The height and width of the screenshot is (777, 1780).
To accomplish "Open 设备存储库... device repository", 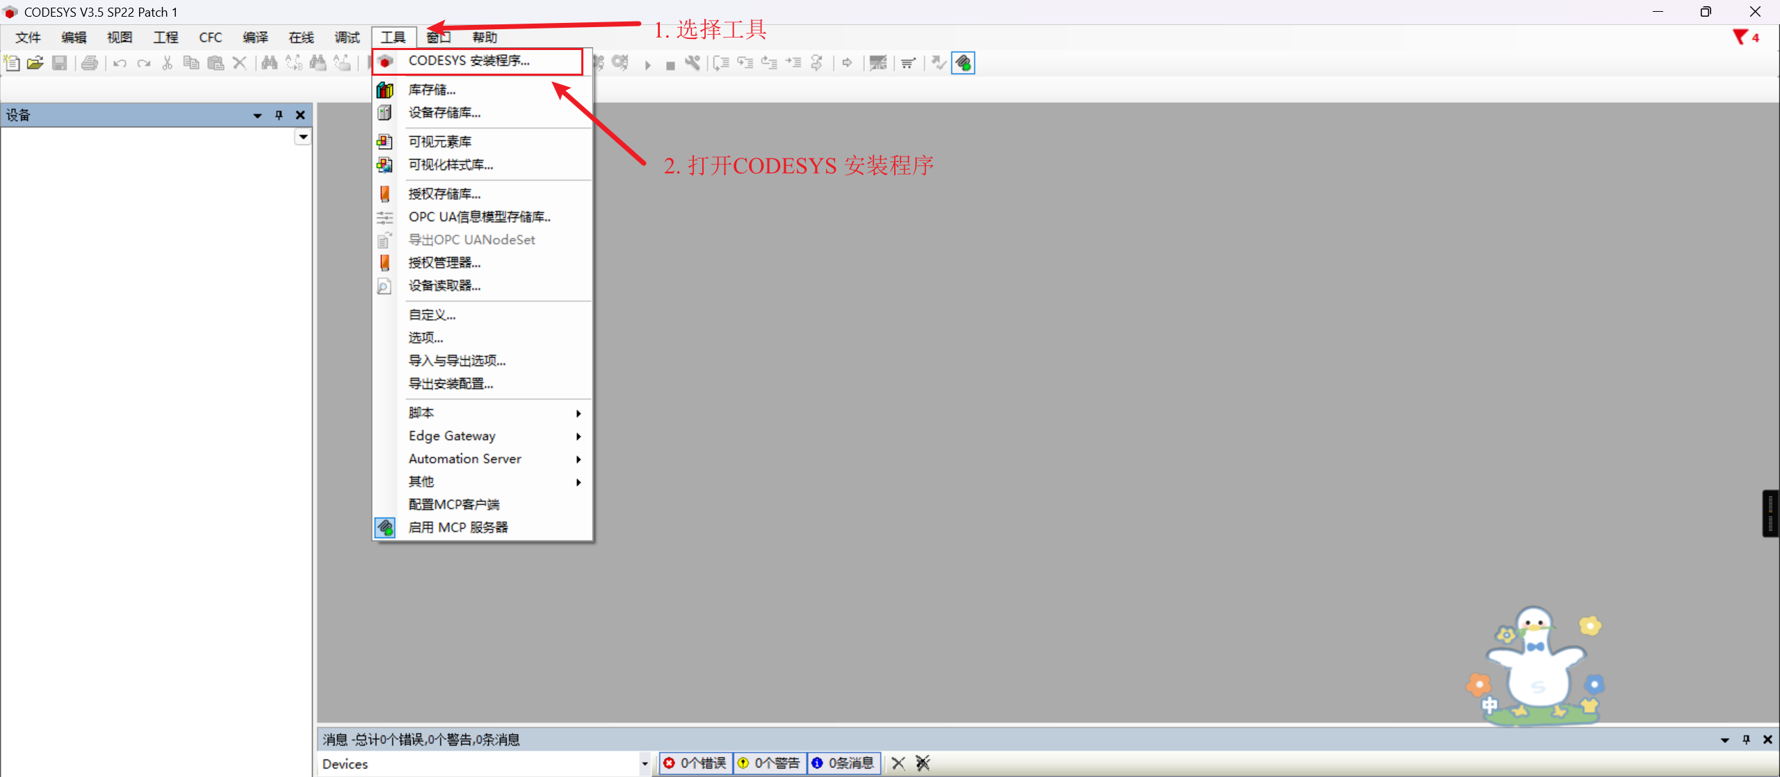I will click(483, 113).
